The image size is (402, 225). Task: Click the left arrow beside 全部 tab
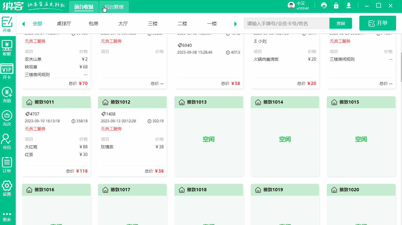[24, 23]
